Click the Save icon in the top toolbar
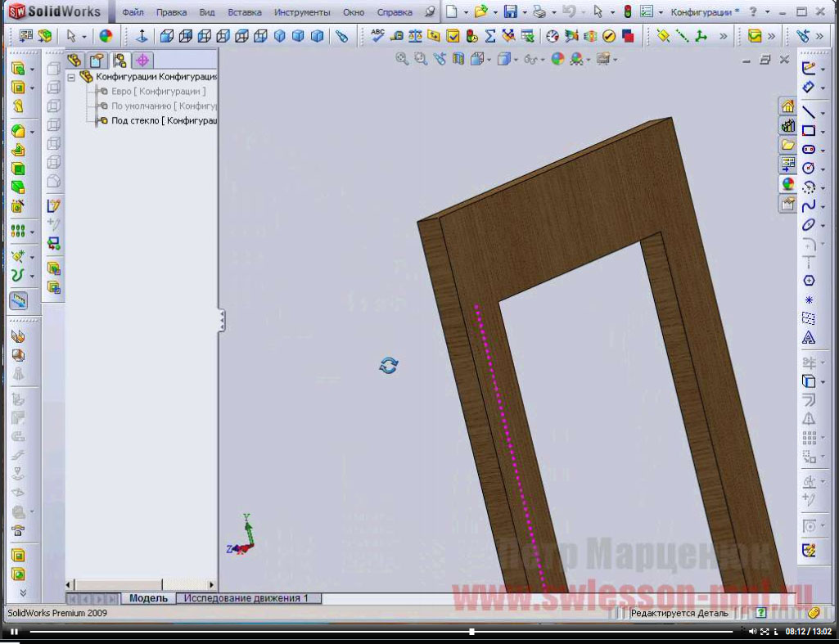Screen dimensions: 839x644 pos(510,12)
